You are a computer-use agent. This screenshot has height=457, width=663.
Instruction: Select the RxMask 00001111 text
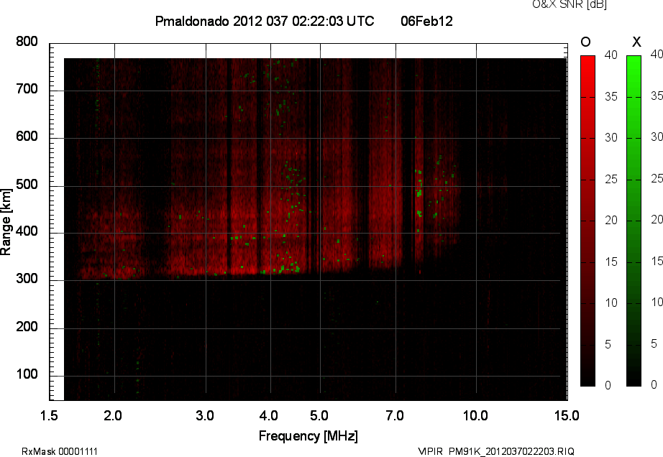pos(60,451)
